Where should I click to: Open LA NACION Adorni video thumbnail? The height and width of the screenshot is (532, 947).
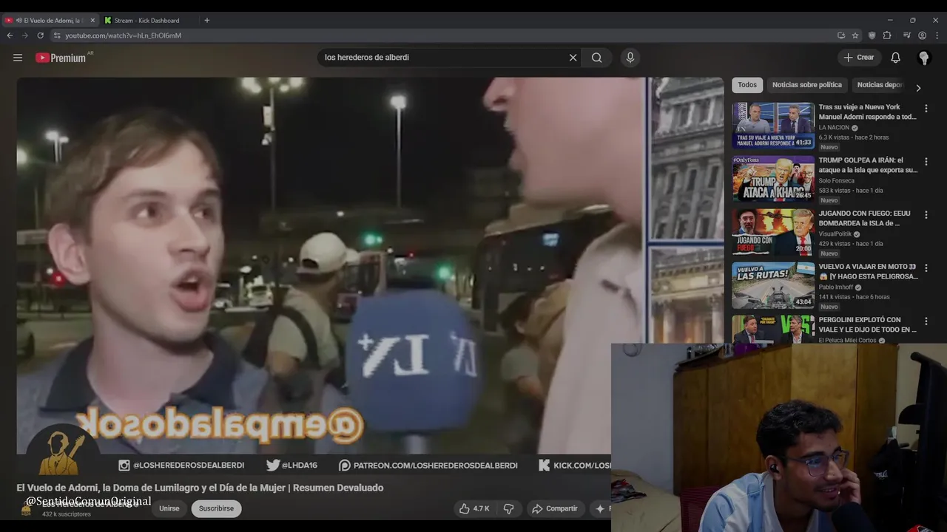773,126
